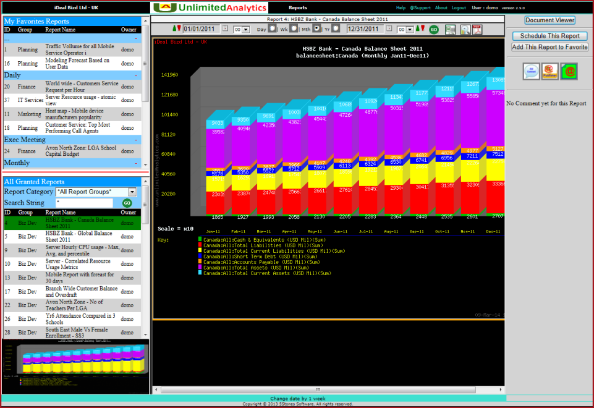Click the green email @ icon
594x408 pixels.
(x=569, y=71)
